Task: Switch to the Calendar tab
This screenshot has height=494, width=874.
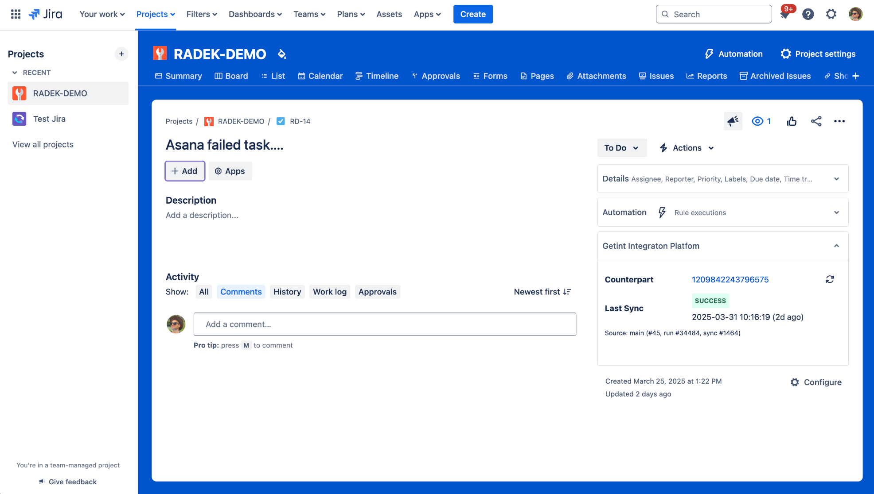Action: pos(320,76)
